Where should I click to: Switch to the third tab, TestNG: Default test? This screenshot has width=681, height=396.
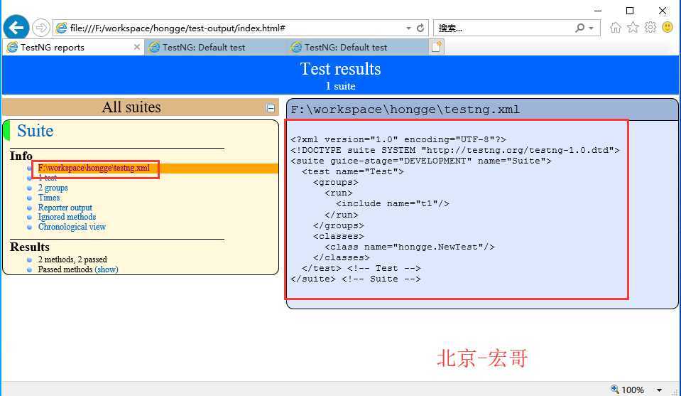[357, 47]
